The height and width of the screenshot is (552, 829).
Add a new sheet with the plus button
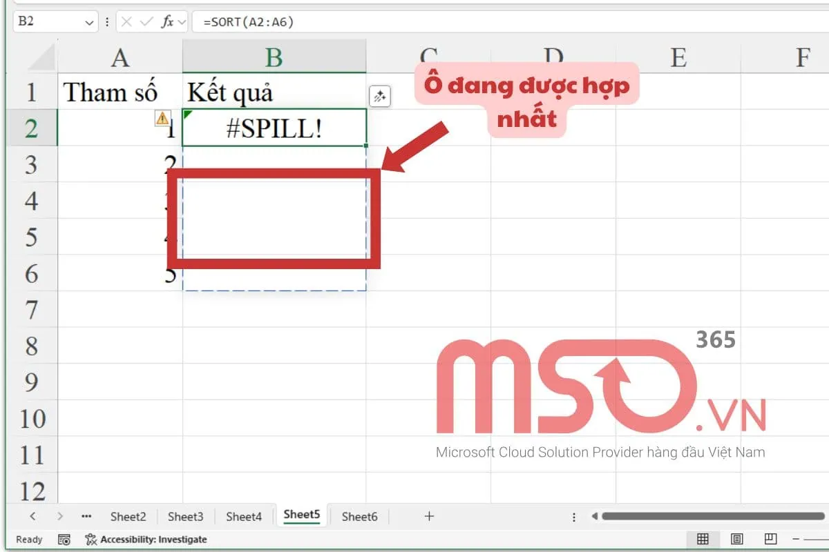[x=429, y=515]
